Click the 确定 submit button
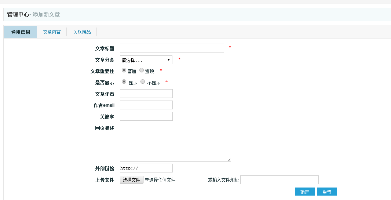This screenshot has width=391, height=200. (304, 192)
